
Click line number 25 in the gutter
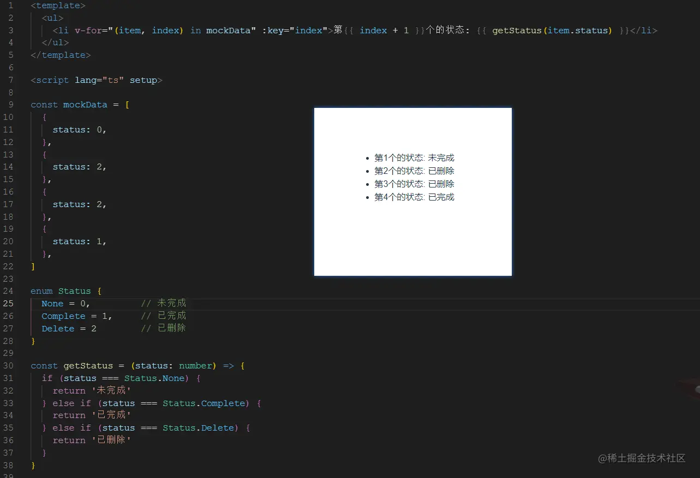[x=8, y=304]
